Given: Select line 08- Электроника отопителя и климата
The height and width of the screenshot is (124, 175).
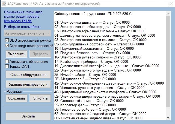Looking at the screenshot, I should point(100,40).
